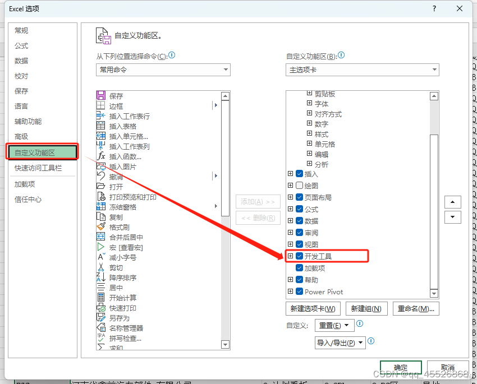Click the 剪切 scissors icon
477x384 pixels.
(101, 267)
